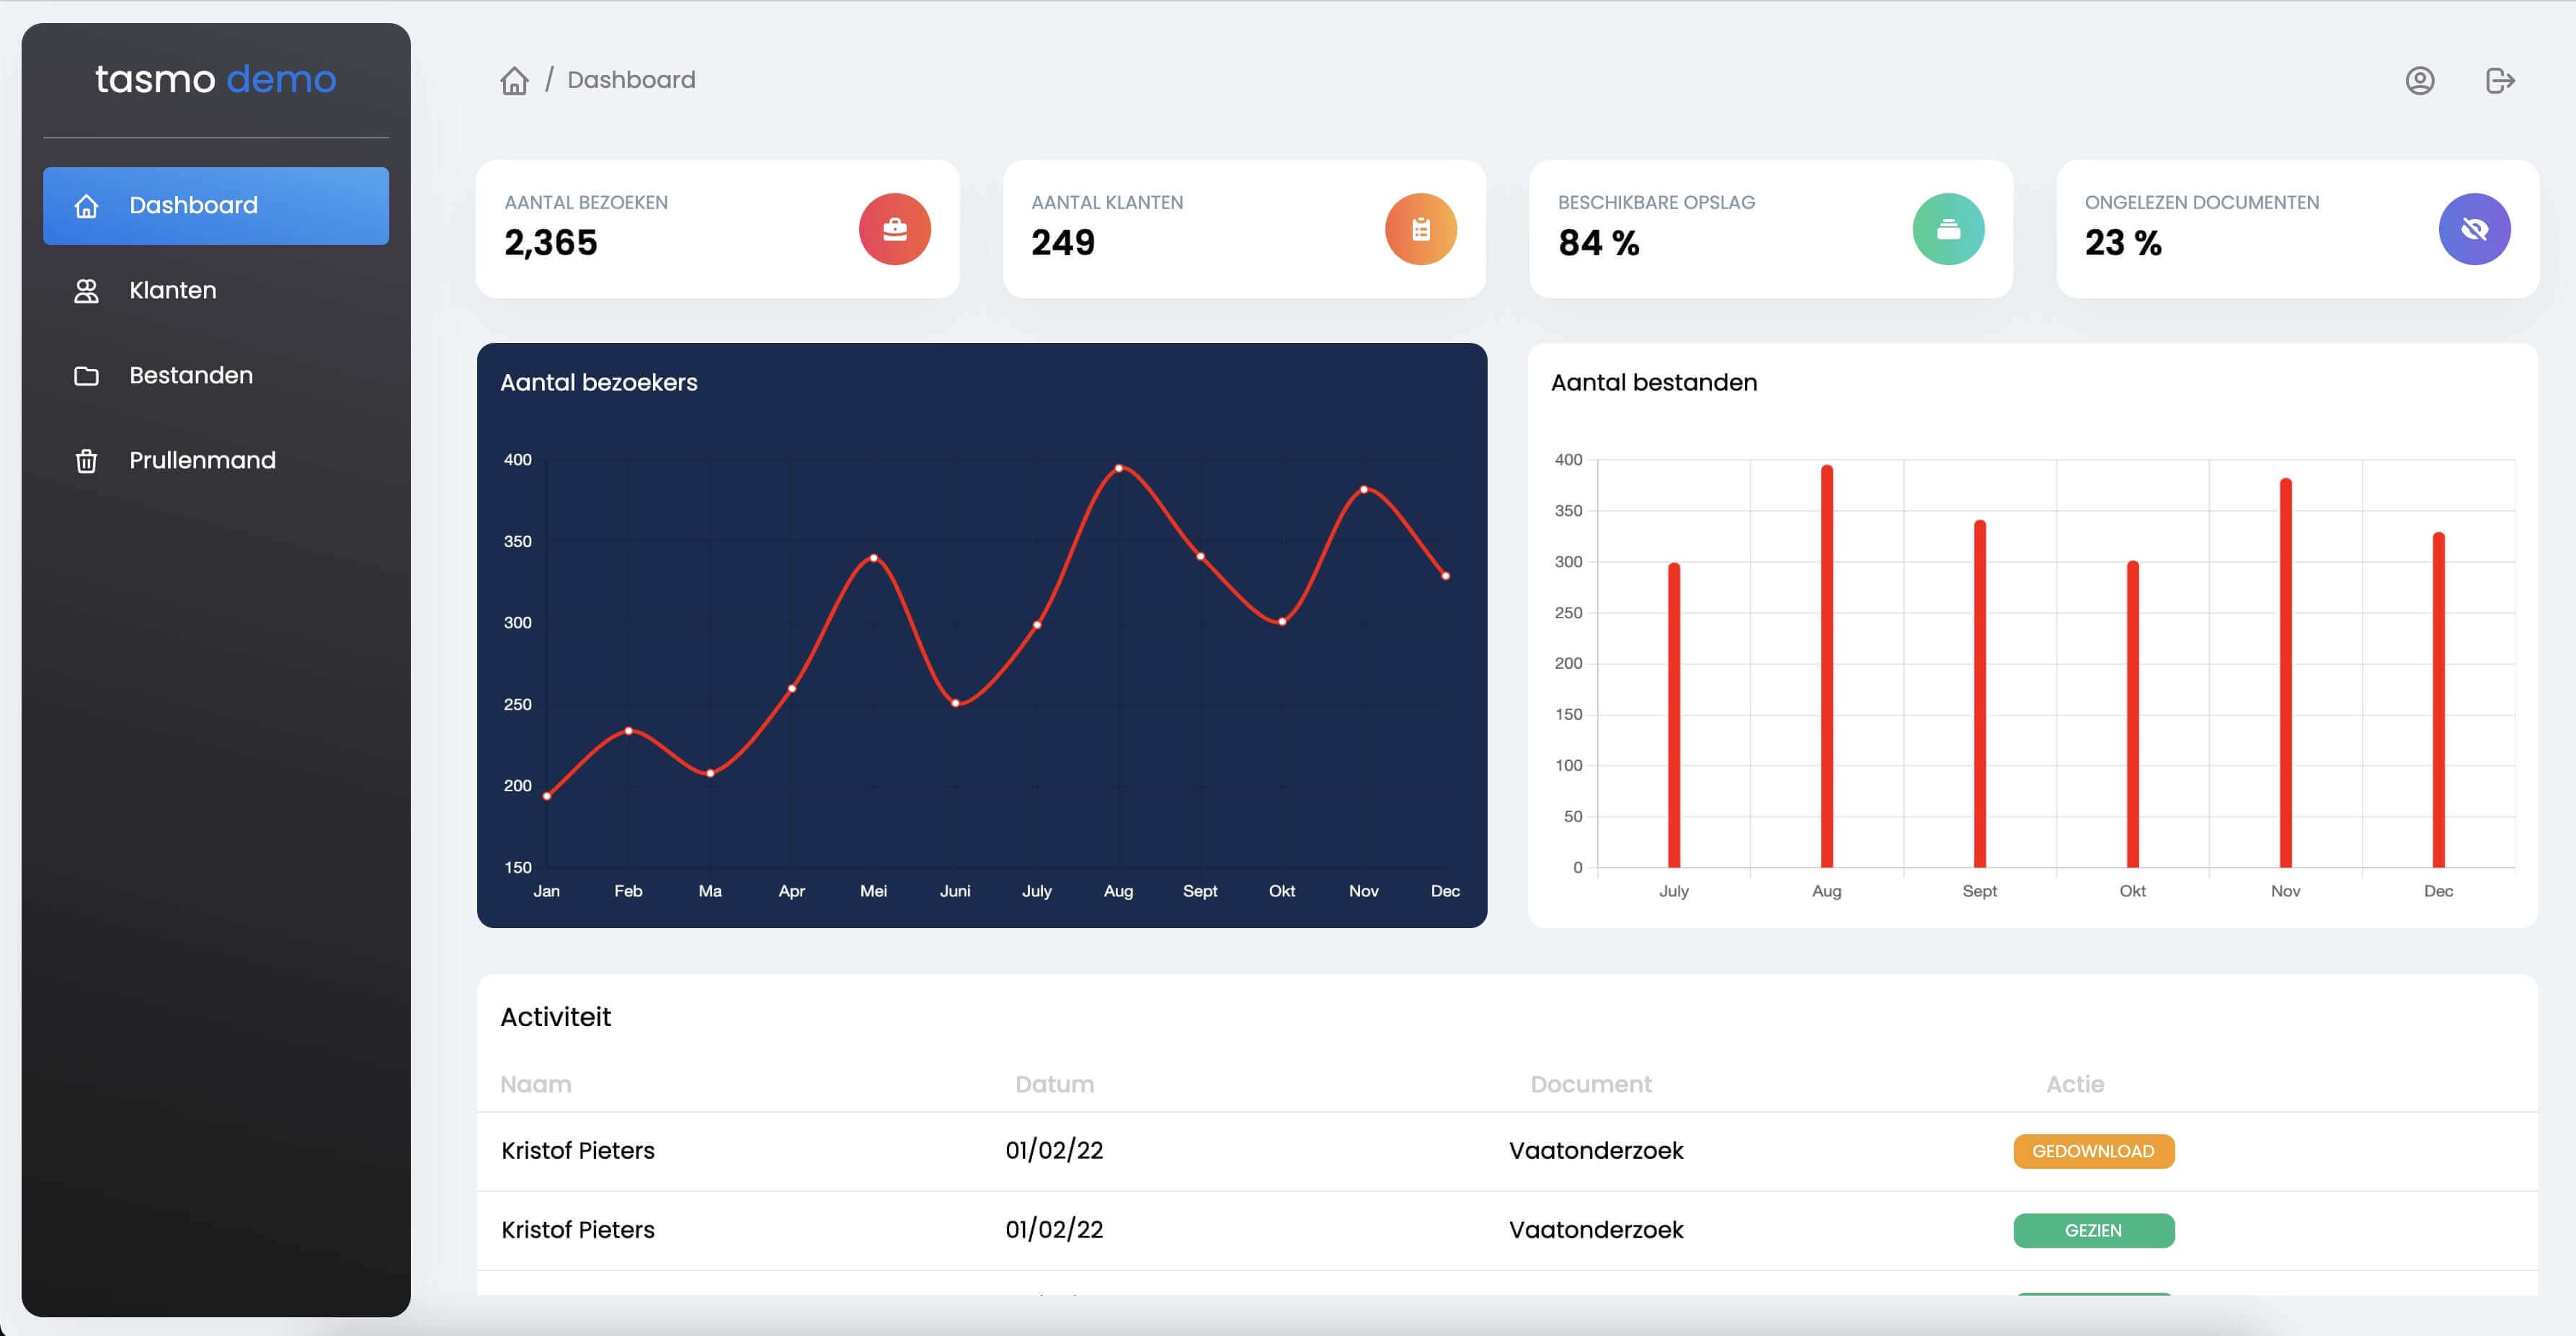This screenshot has height=1336, width=2576.
Task: Click the Aantal bezoekers chart title
Action: point(599,383)
